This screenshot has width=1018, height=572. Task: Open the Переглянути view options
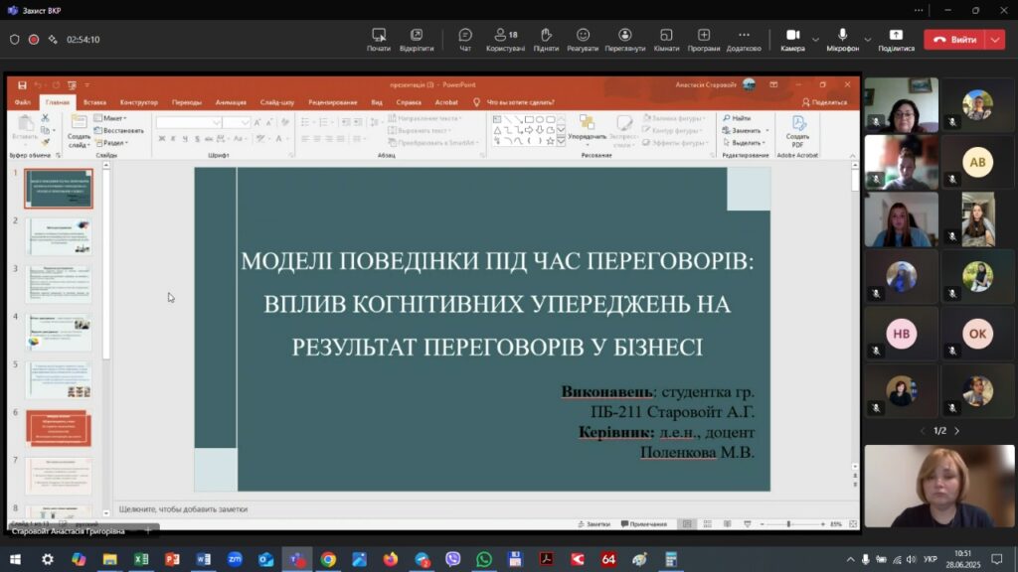(x=624, y=39)
